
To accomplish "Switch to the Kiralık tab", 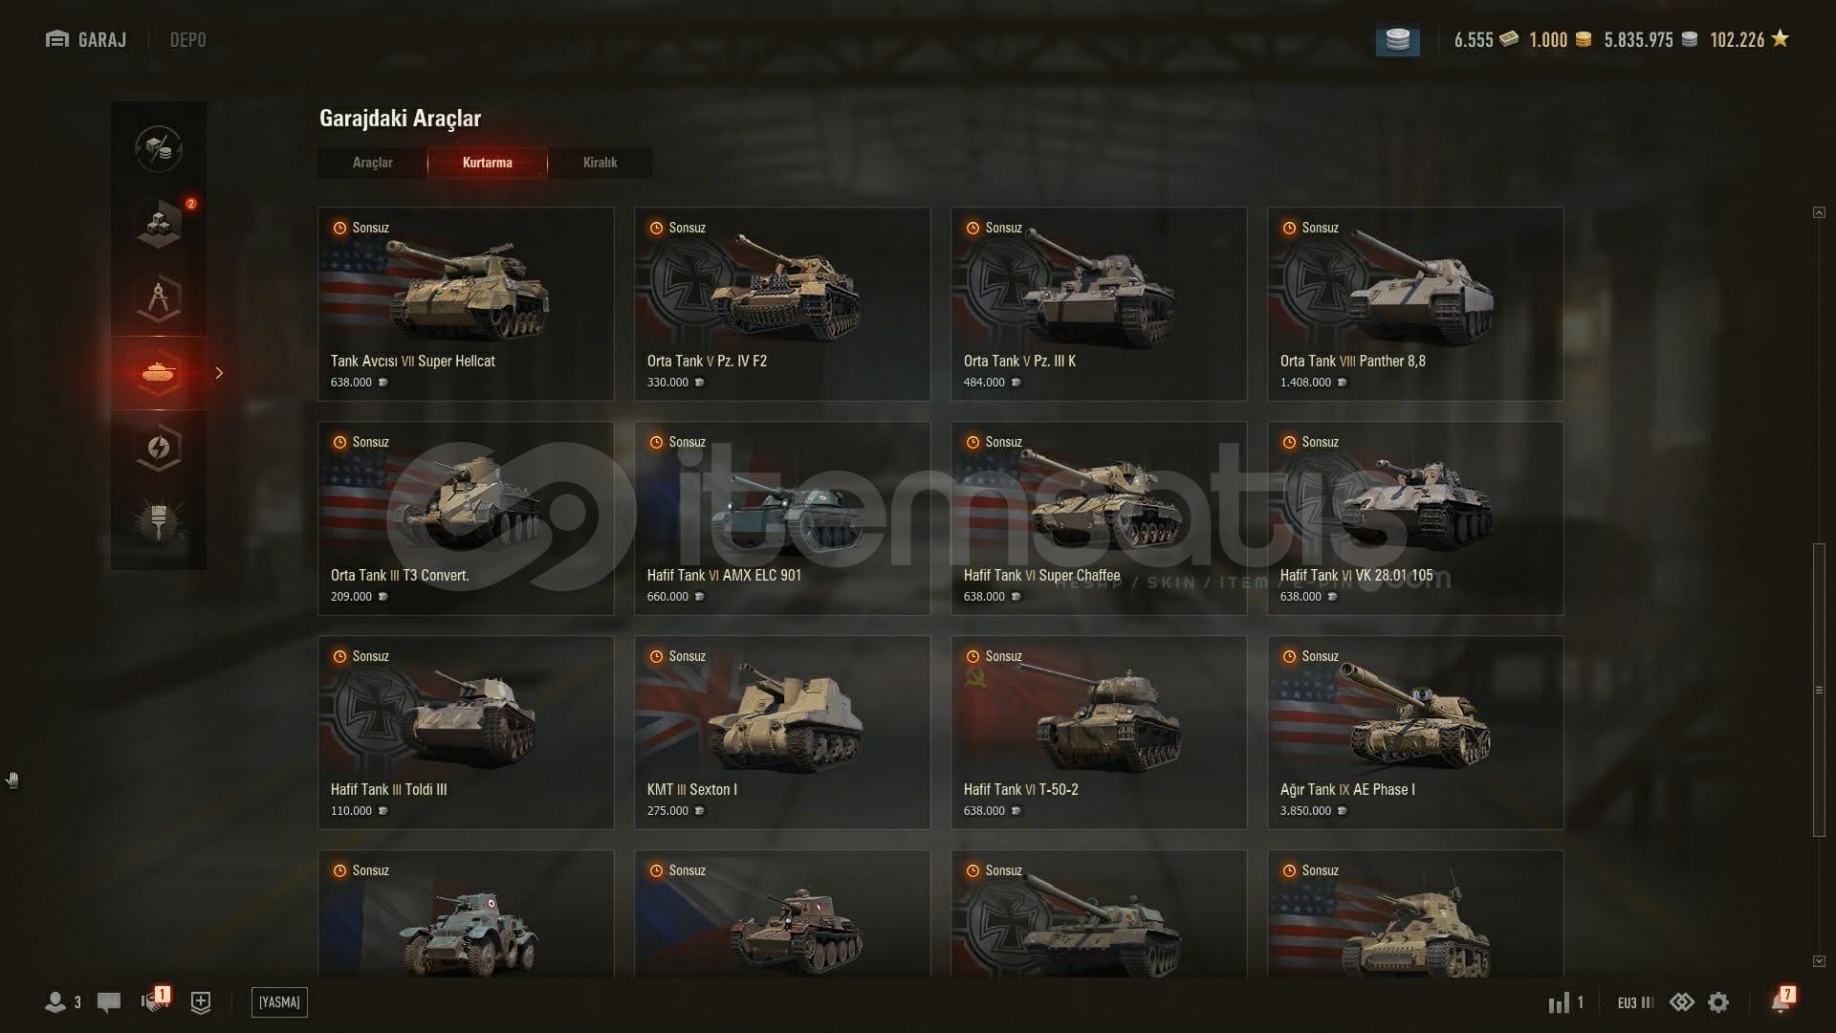I will click(600, 163).
